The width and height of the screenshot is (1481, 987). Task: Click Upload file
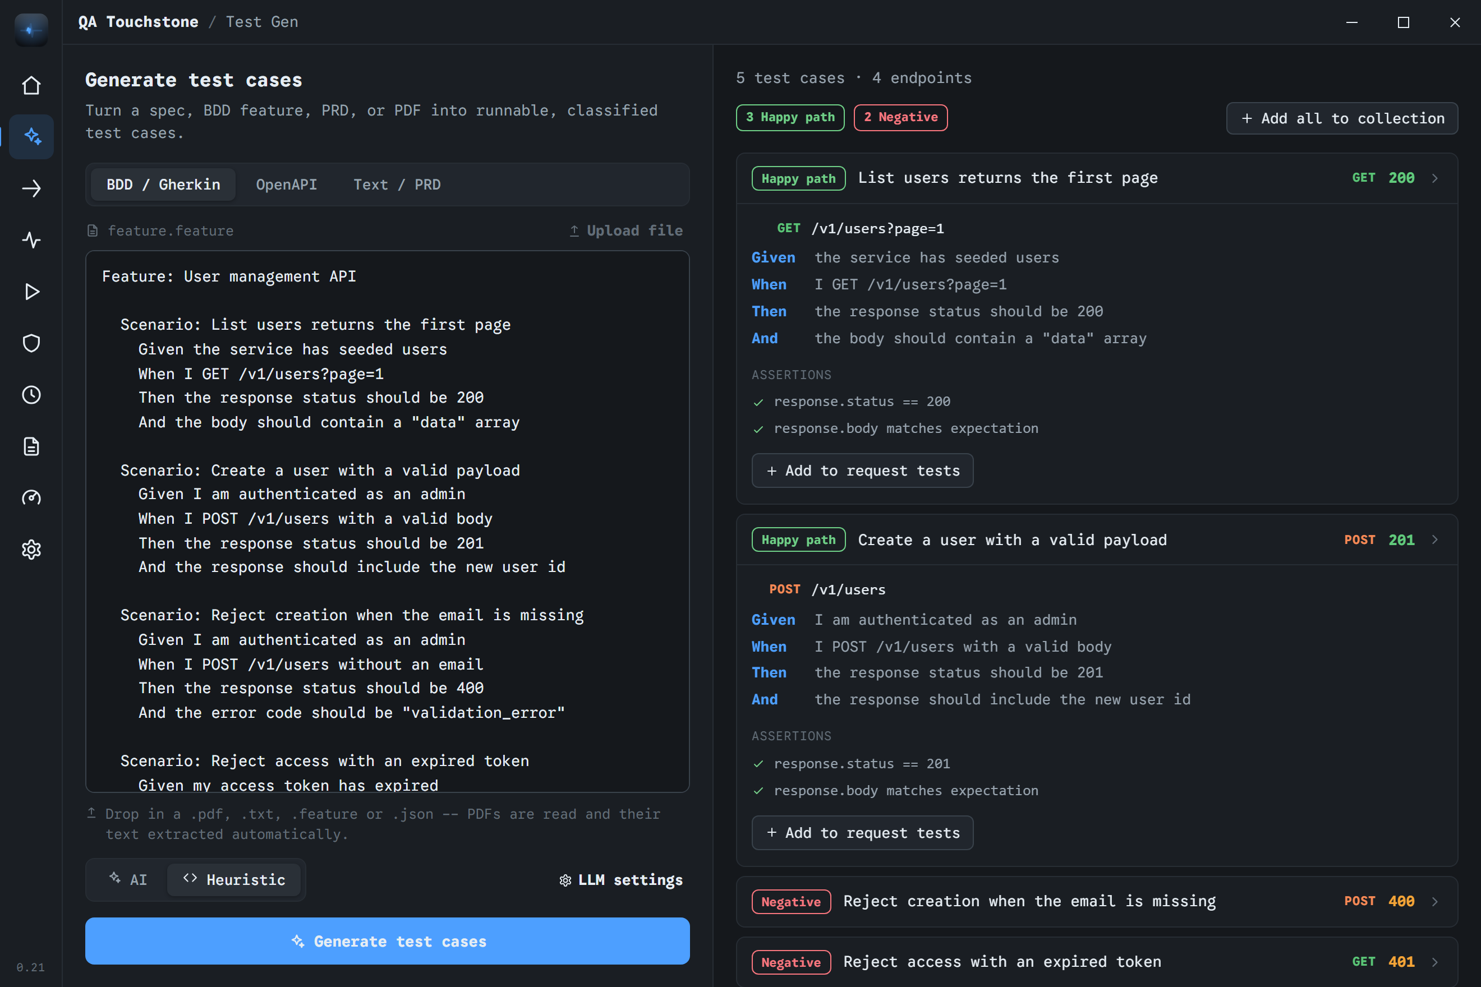click(x=626, y=231)
